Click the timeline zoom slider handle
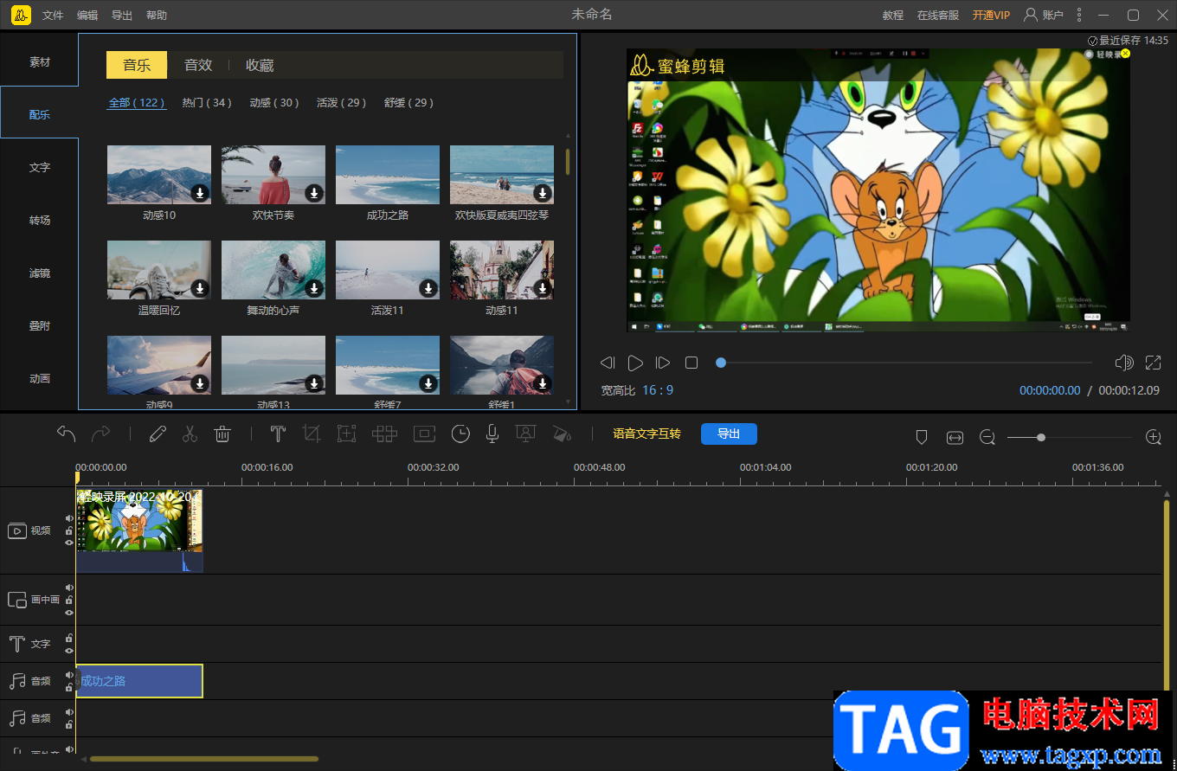Viewport: 1177px width, 771px height. pyautogui.click(x=1041, y=438)
